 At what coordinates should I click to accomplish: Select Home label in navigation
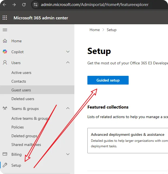pos(17,41)
